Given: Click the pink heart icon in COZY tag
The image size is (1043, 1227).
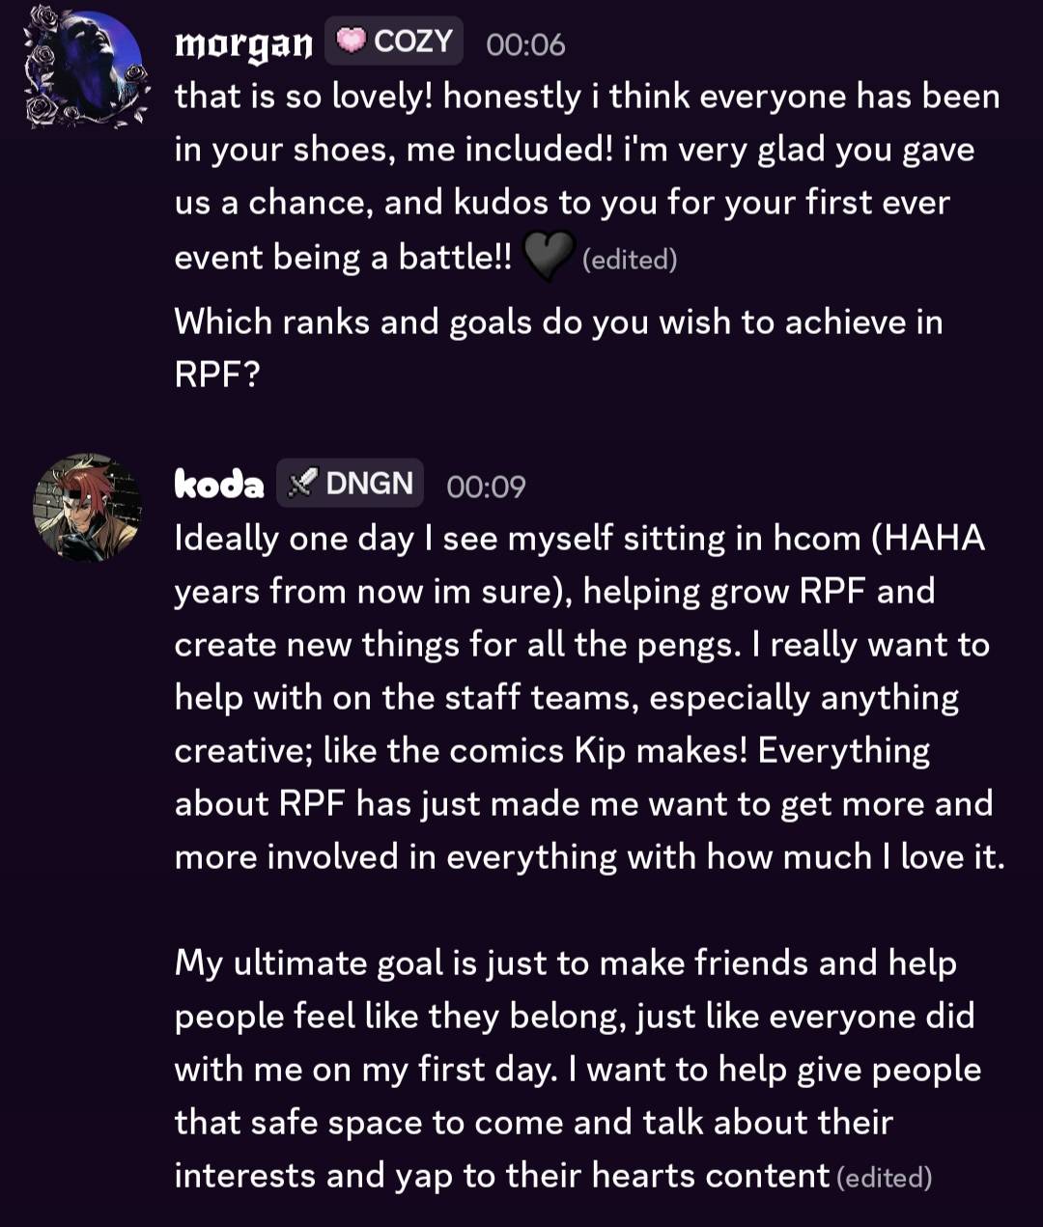Looking at the screenshot, I should 352,41.
